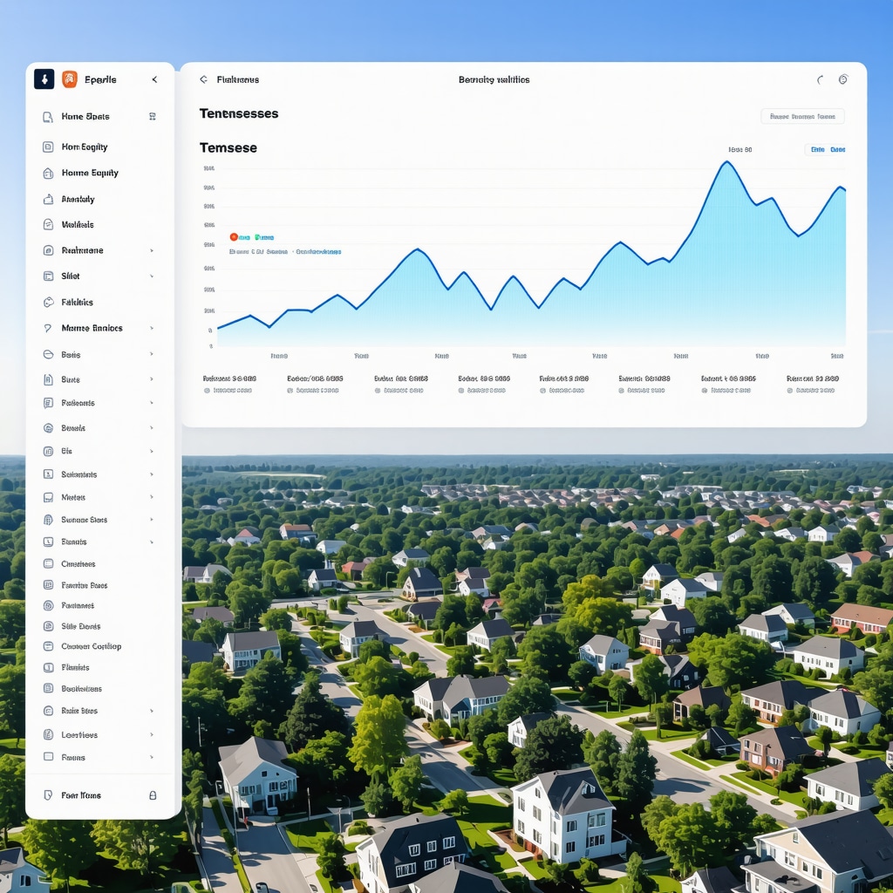Select the Cuaa chart view option
This screenshot has width=893, height=893.
(x=837, y=149)
